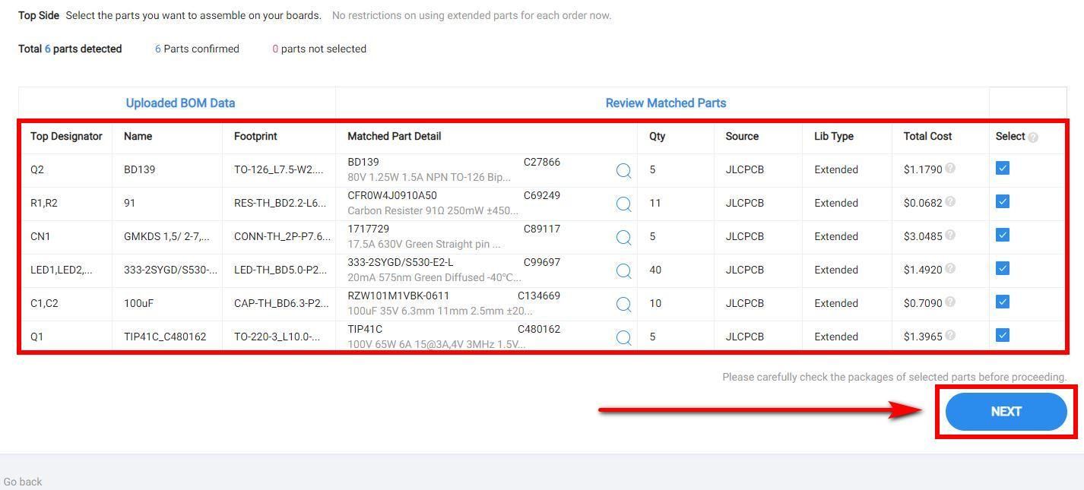Click part number C134669
Image resolution: width=1084 pixels, height=490 pixels.
pyautogui.click(x=539, y=296)
